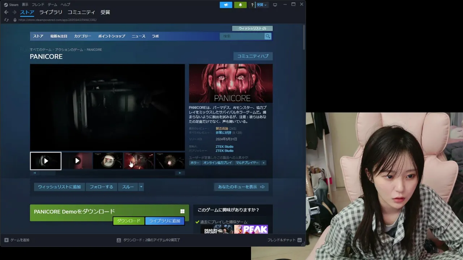Add a tag with the plus button

pos(263,163)
